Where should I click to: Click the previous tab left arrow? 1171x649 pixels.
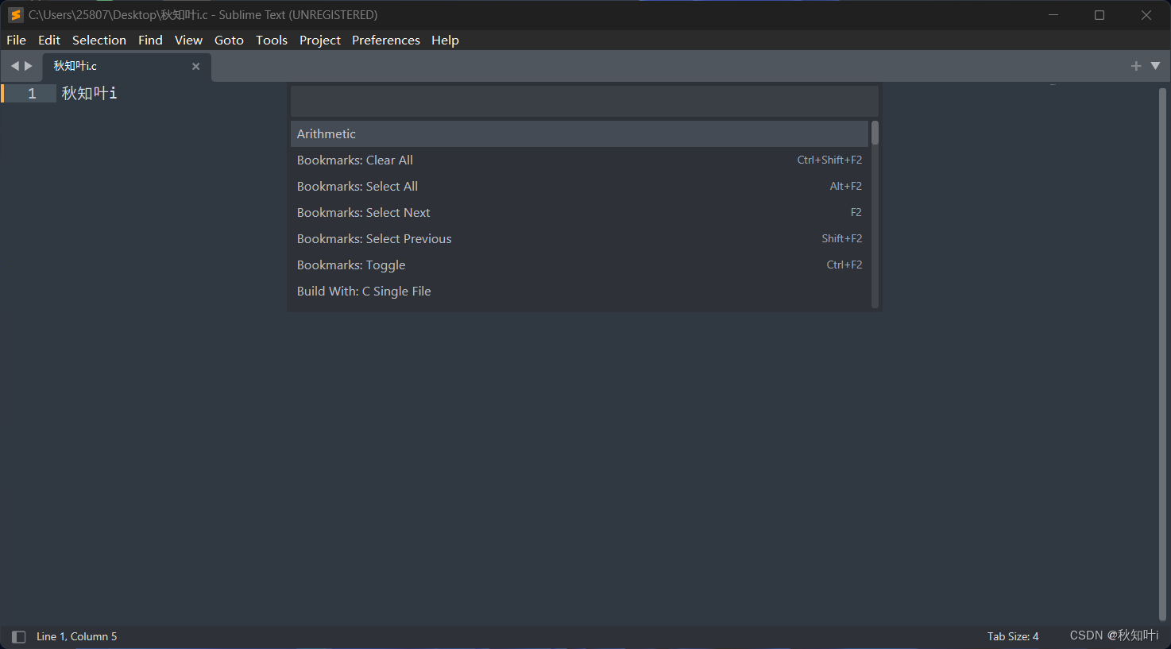tap(14, 66)
